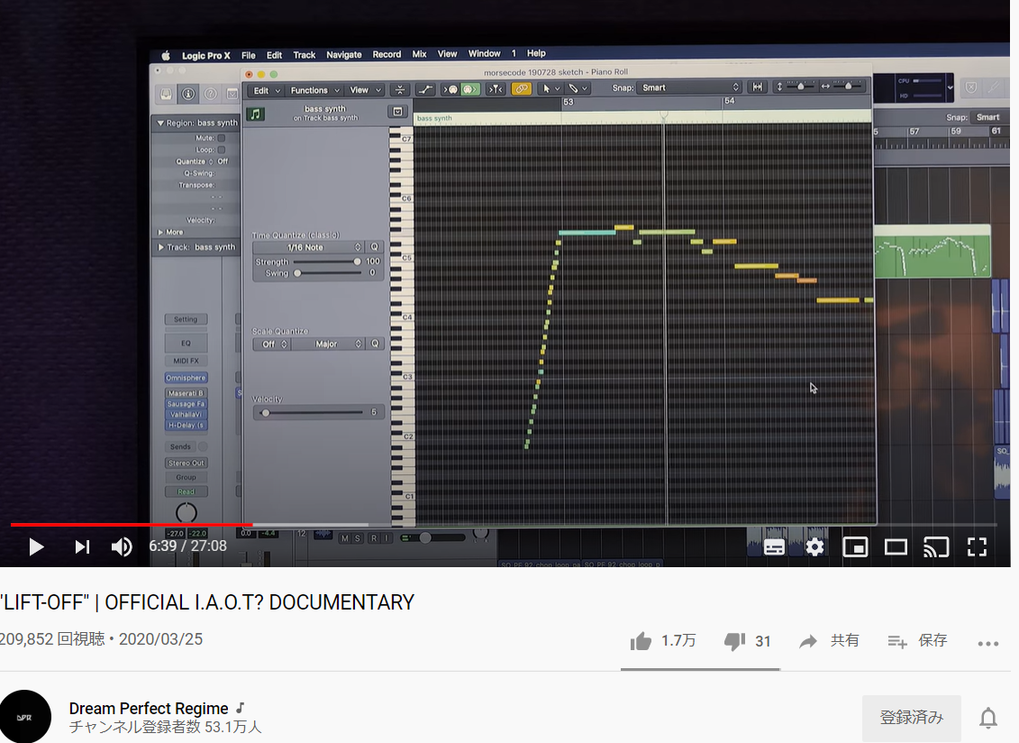The width and height of the screenshot is (1019, 743).
Task: Click the horizontal auto zoom icon
Action: click(x=757, y=87)
